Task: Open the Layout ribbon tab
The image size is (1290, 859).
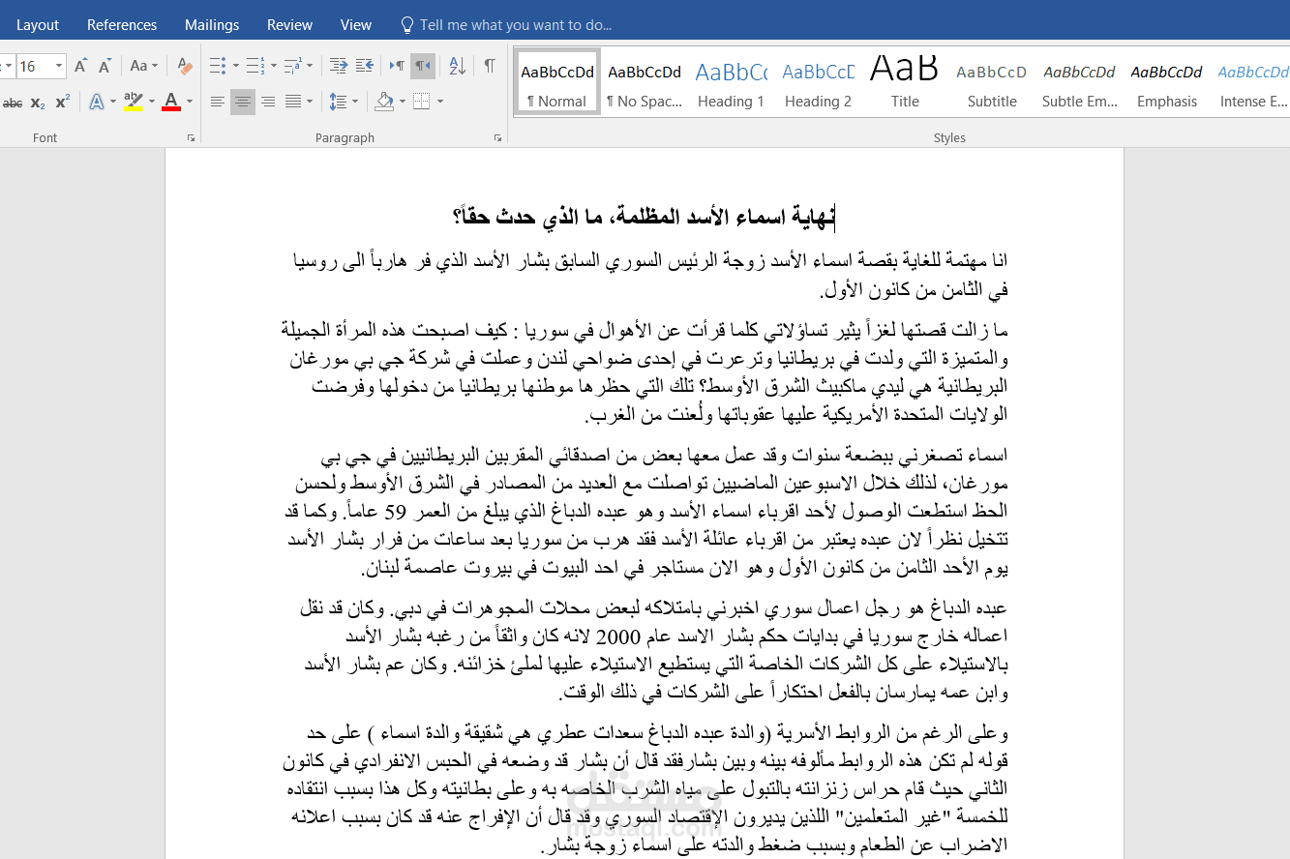Action: coord(38,25)
